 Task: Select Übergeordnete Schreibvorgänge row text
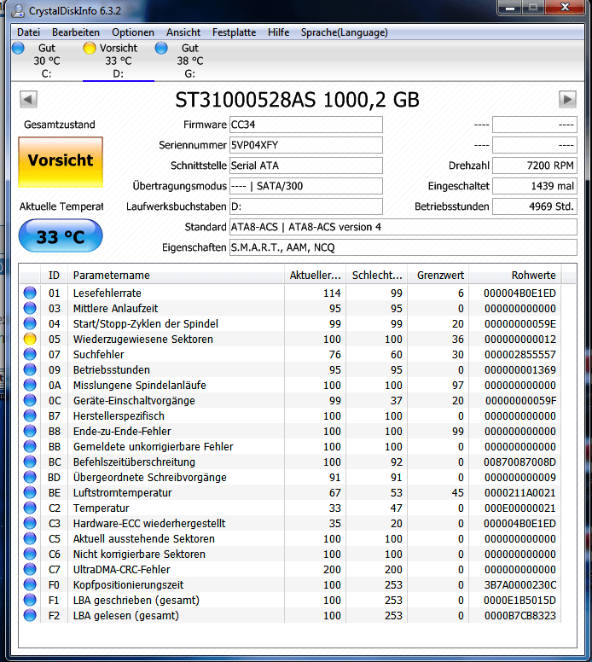[x=150, y=477]
